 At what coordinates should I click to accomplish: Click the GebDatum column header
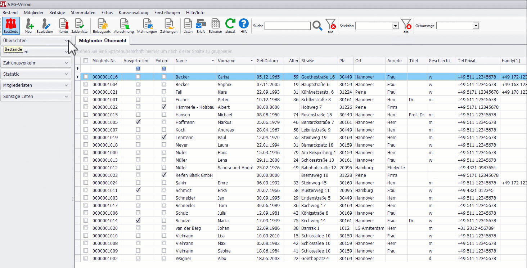(267, 61)
